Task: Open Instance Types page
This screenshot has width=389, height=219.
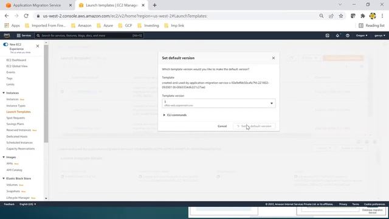Action: (x=16, y=105)
